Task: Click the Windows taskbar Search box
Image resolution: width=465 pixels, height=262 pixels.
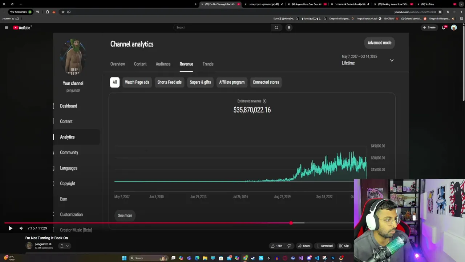Action: click(x=149, y=258)
